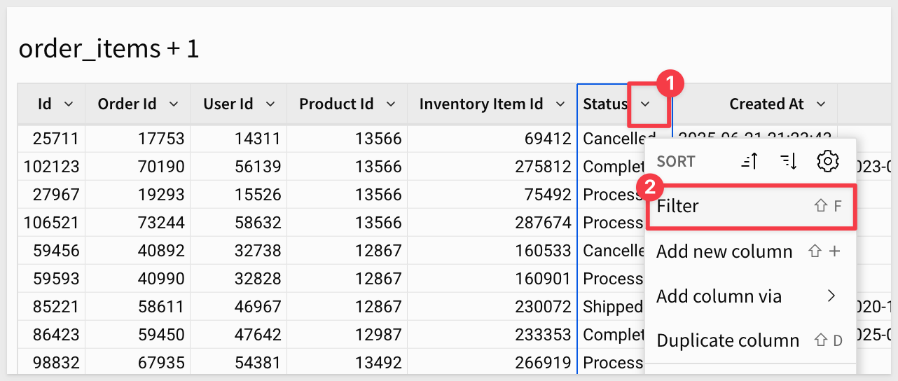Viewport: 898px width, 381px height.
Task: Click the Inventory Item Id header label
Action: point(481,104)
